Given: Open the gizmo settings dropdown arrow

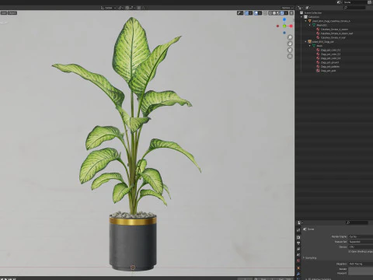Looking at the screenshot, I should (x=250, y=13).
